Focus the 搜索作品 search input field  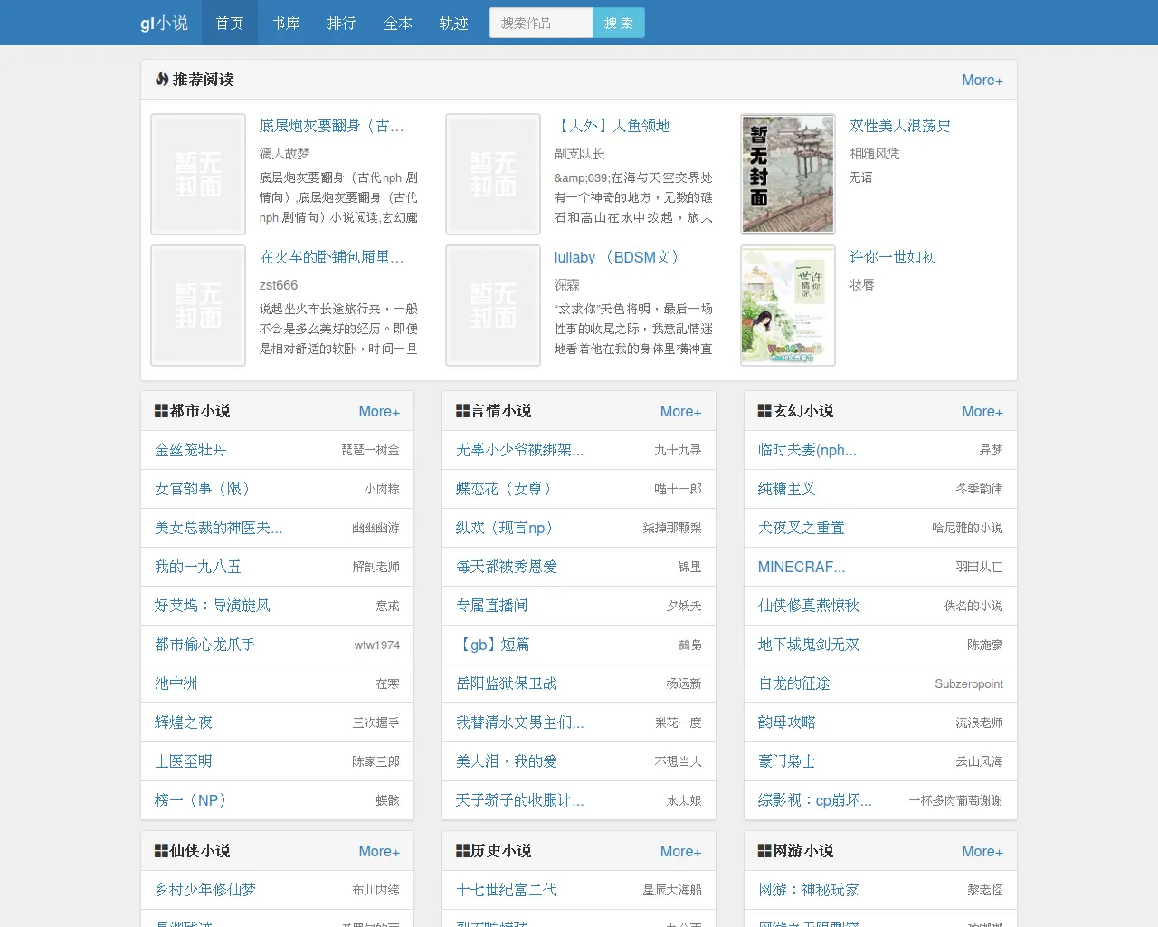pos(541,23)
